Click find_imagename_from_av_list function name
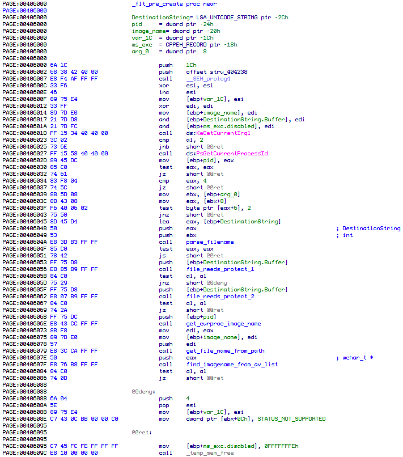This screenshot has height=457, width=403. click(x=232, y=365)
